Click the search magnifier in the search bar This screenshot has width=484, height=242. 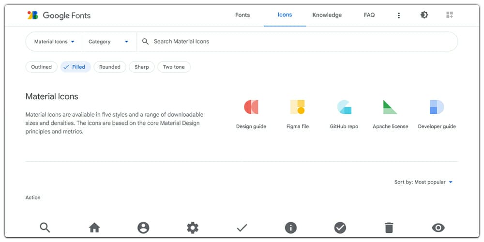(x=145, y=41)
